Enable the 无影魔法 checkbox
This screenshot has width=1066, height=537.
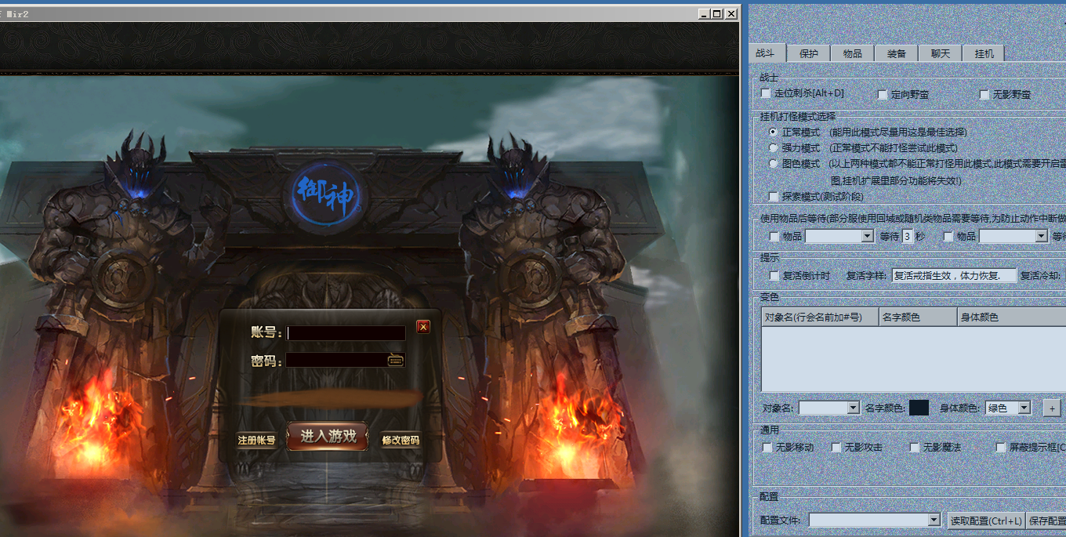pyautogui.click(x=915, y=447)
